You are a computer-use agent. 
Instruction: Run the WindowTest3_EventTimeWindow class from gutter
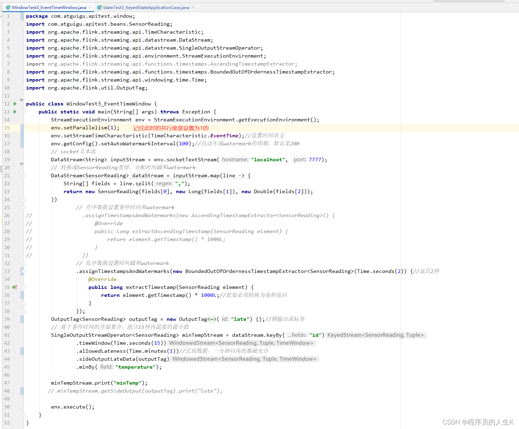[x=15, y=104]
